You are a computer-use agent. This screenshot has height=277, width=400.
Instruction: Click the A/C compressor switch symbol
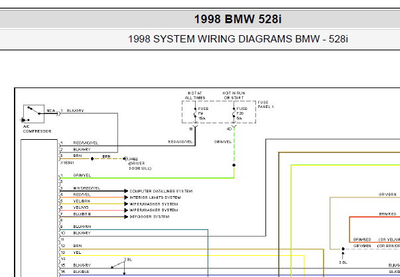[34, 114]
